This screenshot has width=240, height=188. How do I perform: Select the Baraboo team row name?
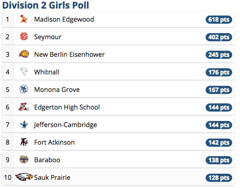[47, 160]
